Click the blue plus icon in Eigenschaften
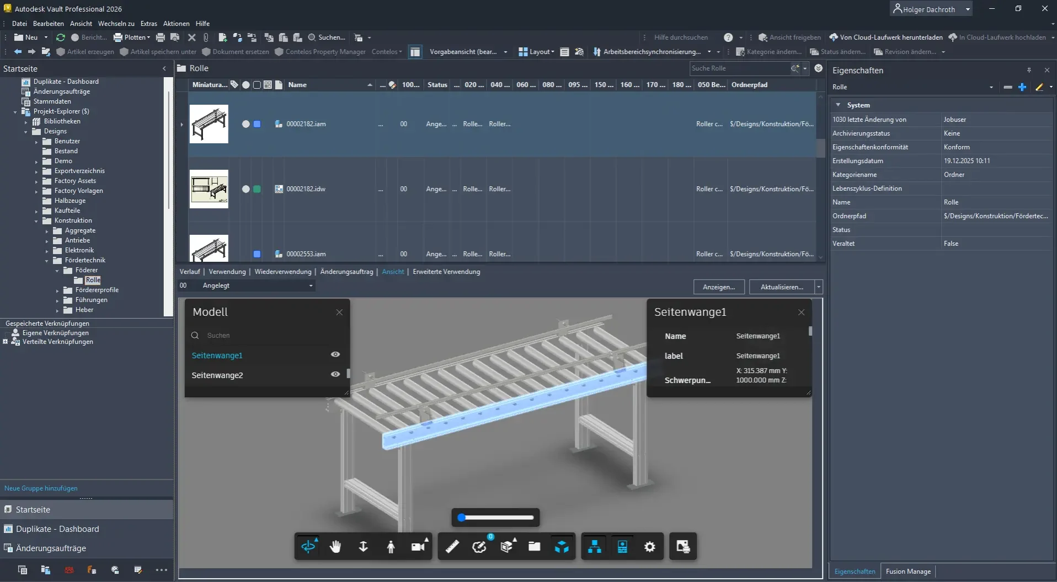This screenshot has height=582, width=1057. (x=1022, y=87)
